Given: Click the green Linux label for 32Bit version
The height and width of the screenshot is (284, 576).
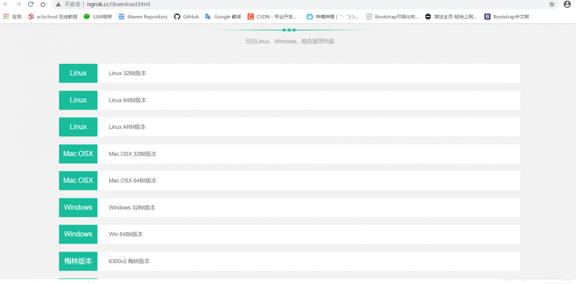Looking at the screenshot, I should 78,73.
